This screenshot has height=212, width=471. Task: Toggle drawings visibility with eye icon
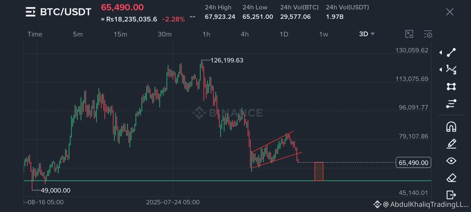click(x=451, y=161)
